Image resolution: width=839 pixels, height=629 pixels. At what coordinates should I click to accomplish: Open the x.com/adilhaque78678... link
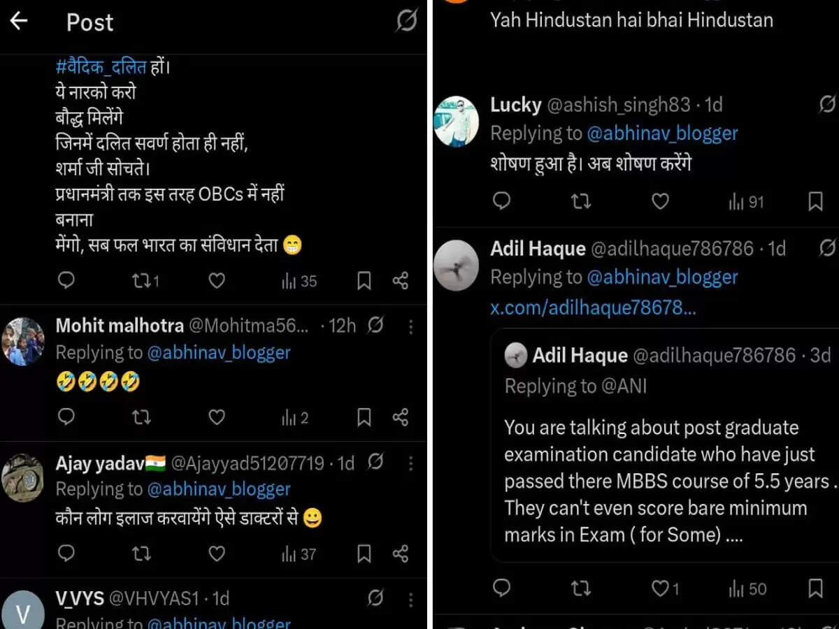(593, 308)
